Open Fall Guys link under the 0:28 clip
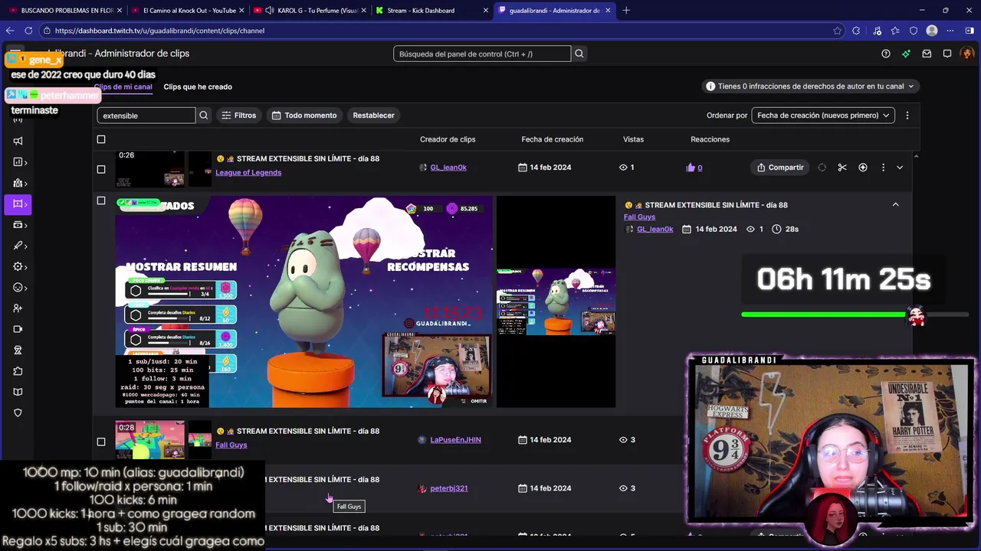The height and width of the screenshot is (551, 981). pos(231,445)
